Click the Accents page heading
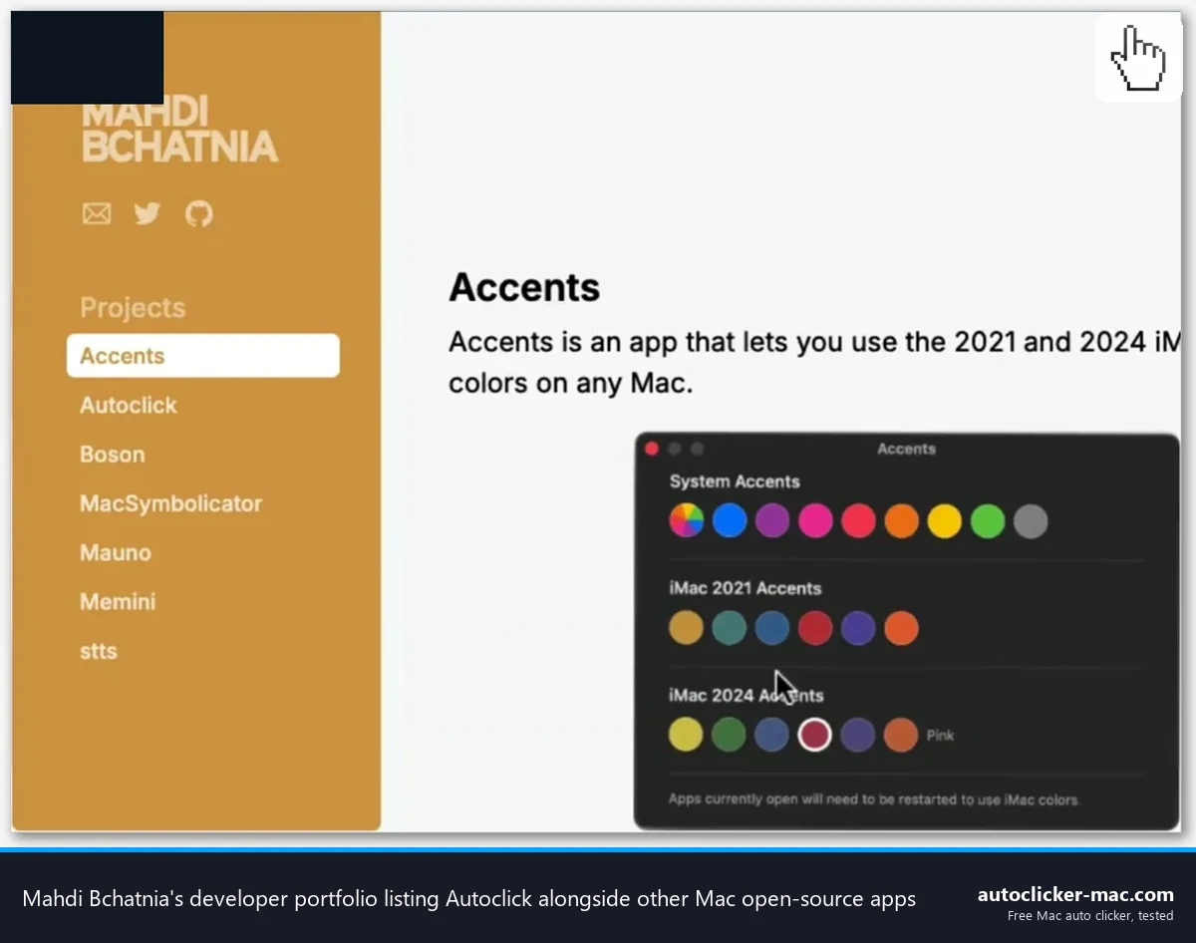This screenshot has height=943, width=1196. pos(524,287)
